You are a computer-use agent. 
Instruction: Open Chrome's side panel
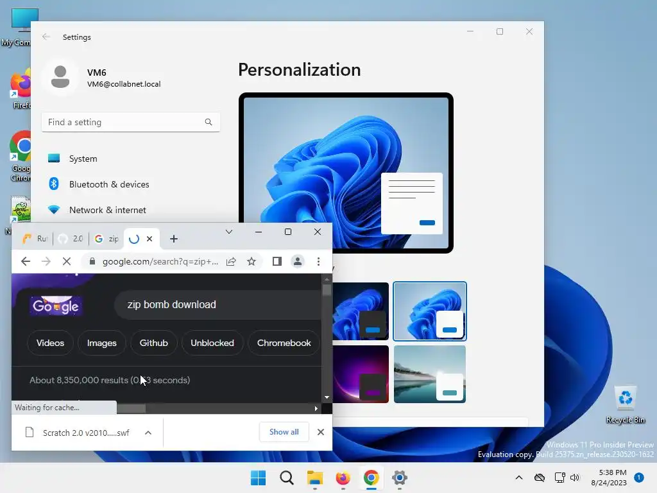(x=277, y=262)
